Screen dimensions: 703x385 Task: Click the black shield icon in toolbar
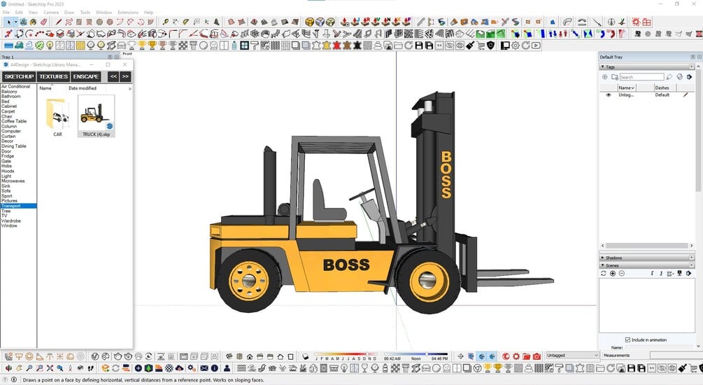[x=491, y=45]
